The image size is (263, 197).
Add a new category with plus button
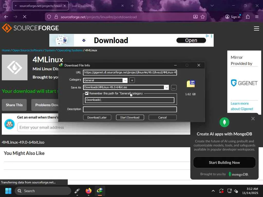[x=132, y=80]
